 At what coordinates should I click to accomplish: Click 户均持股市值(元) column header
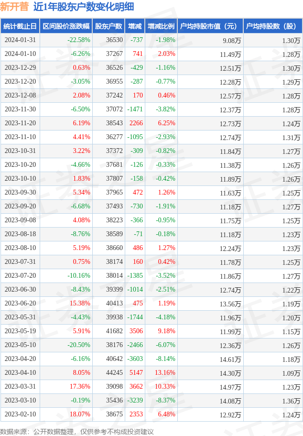click(210, 26)
